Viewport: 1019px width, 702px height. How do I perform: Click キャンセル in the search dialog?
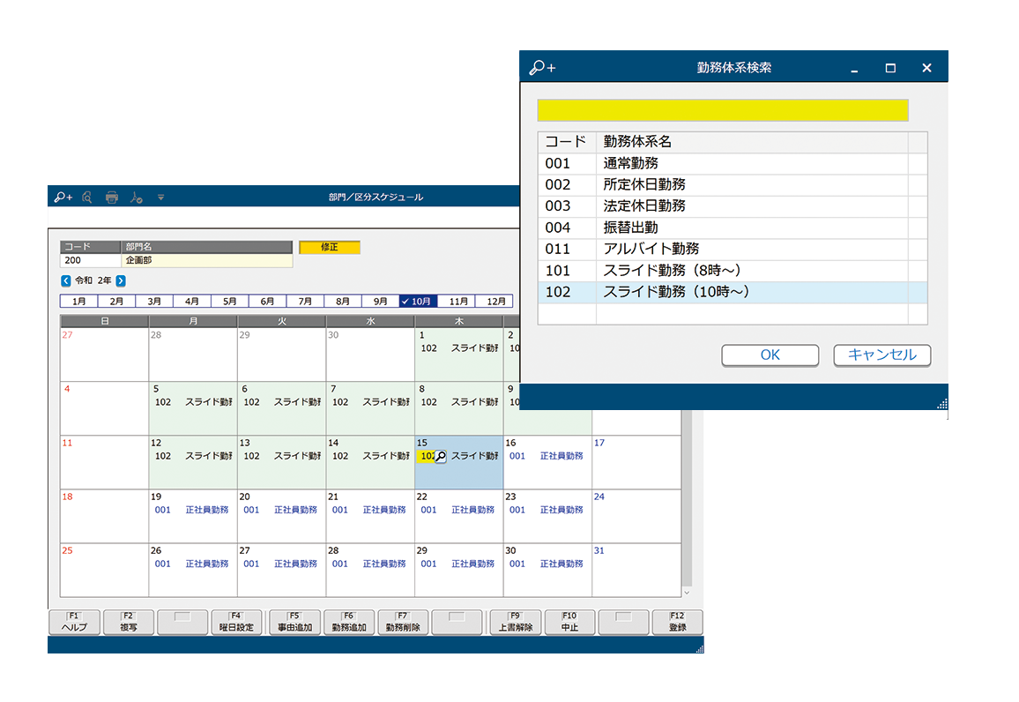(881, 355)
